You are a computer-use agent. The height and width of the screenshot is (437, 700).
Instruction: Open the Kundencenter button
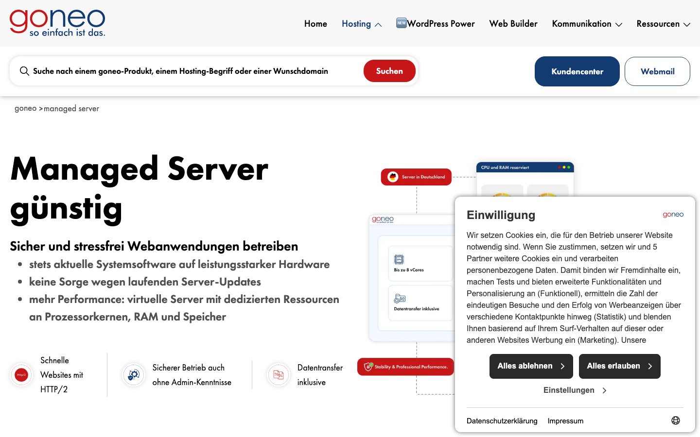(577, 71)
